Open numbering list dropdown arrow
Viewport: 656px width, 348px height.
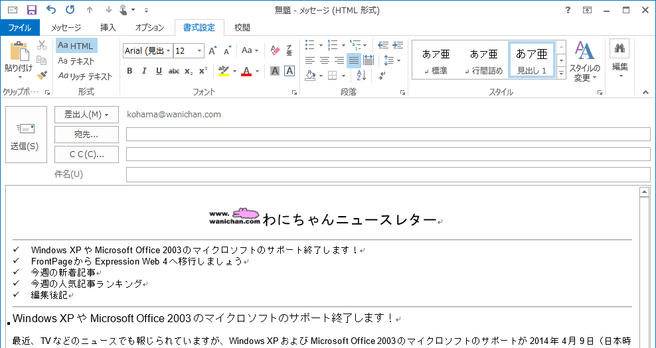click(x=343, y=45)
